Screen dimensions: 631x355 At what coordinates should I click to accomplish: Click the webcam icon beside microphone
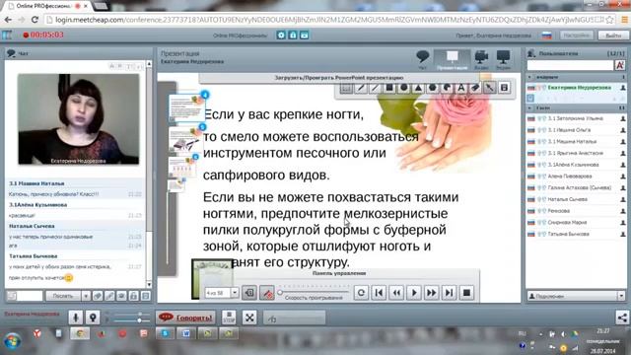93,318
